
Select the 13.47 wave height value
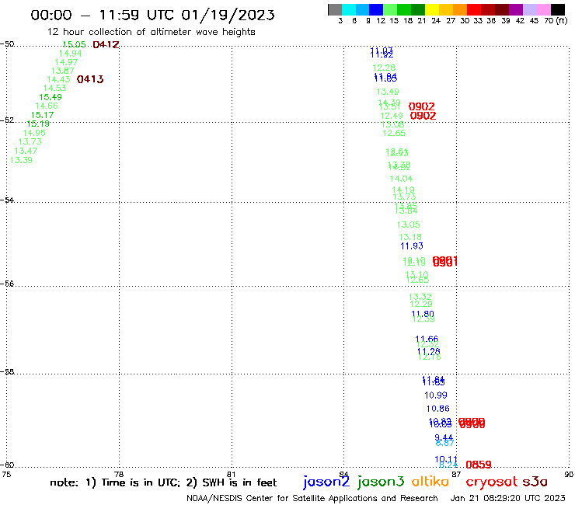[26, 151]
